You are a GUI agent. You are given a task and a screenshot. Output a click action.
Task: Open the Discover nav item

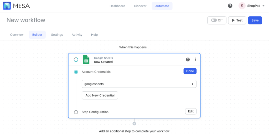coord(140,6)
